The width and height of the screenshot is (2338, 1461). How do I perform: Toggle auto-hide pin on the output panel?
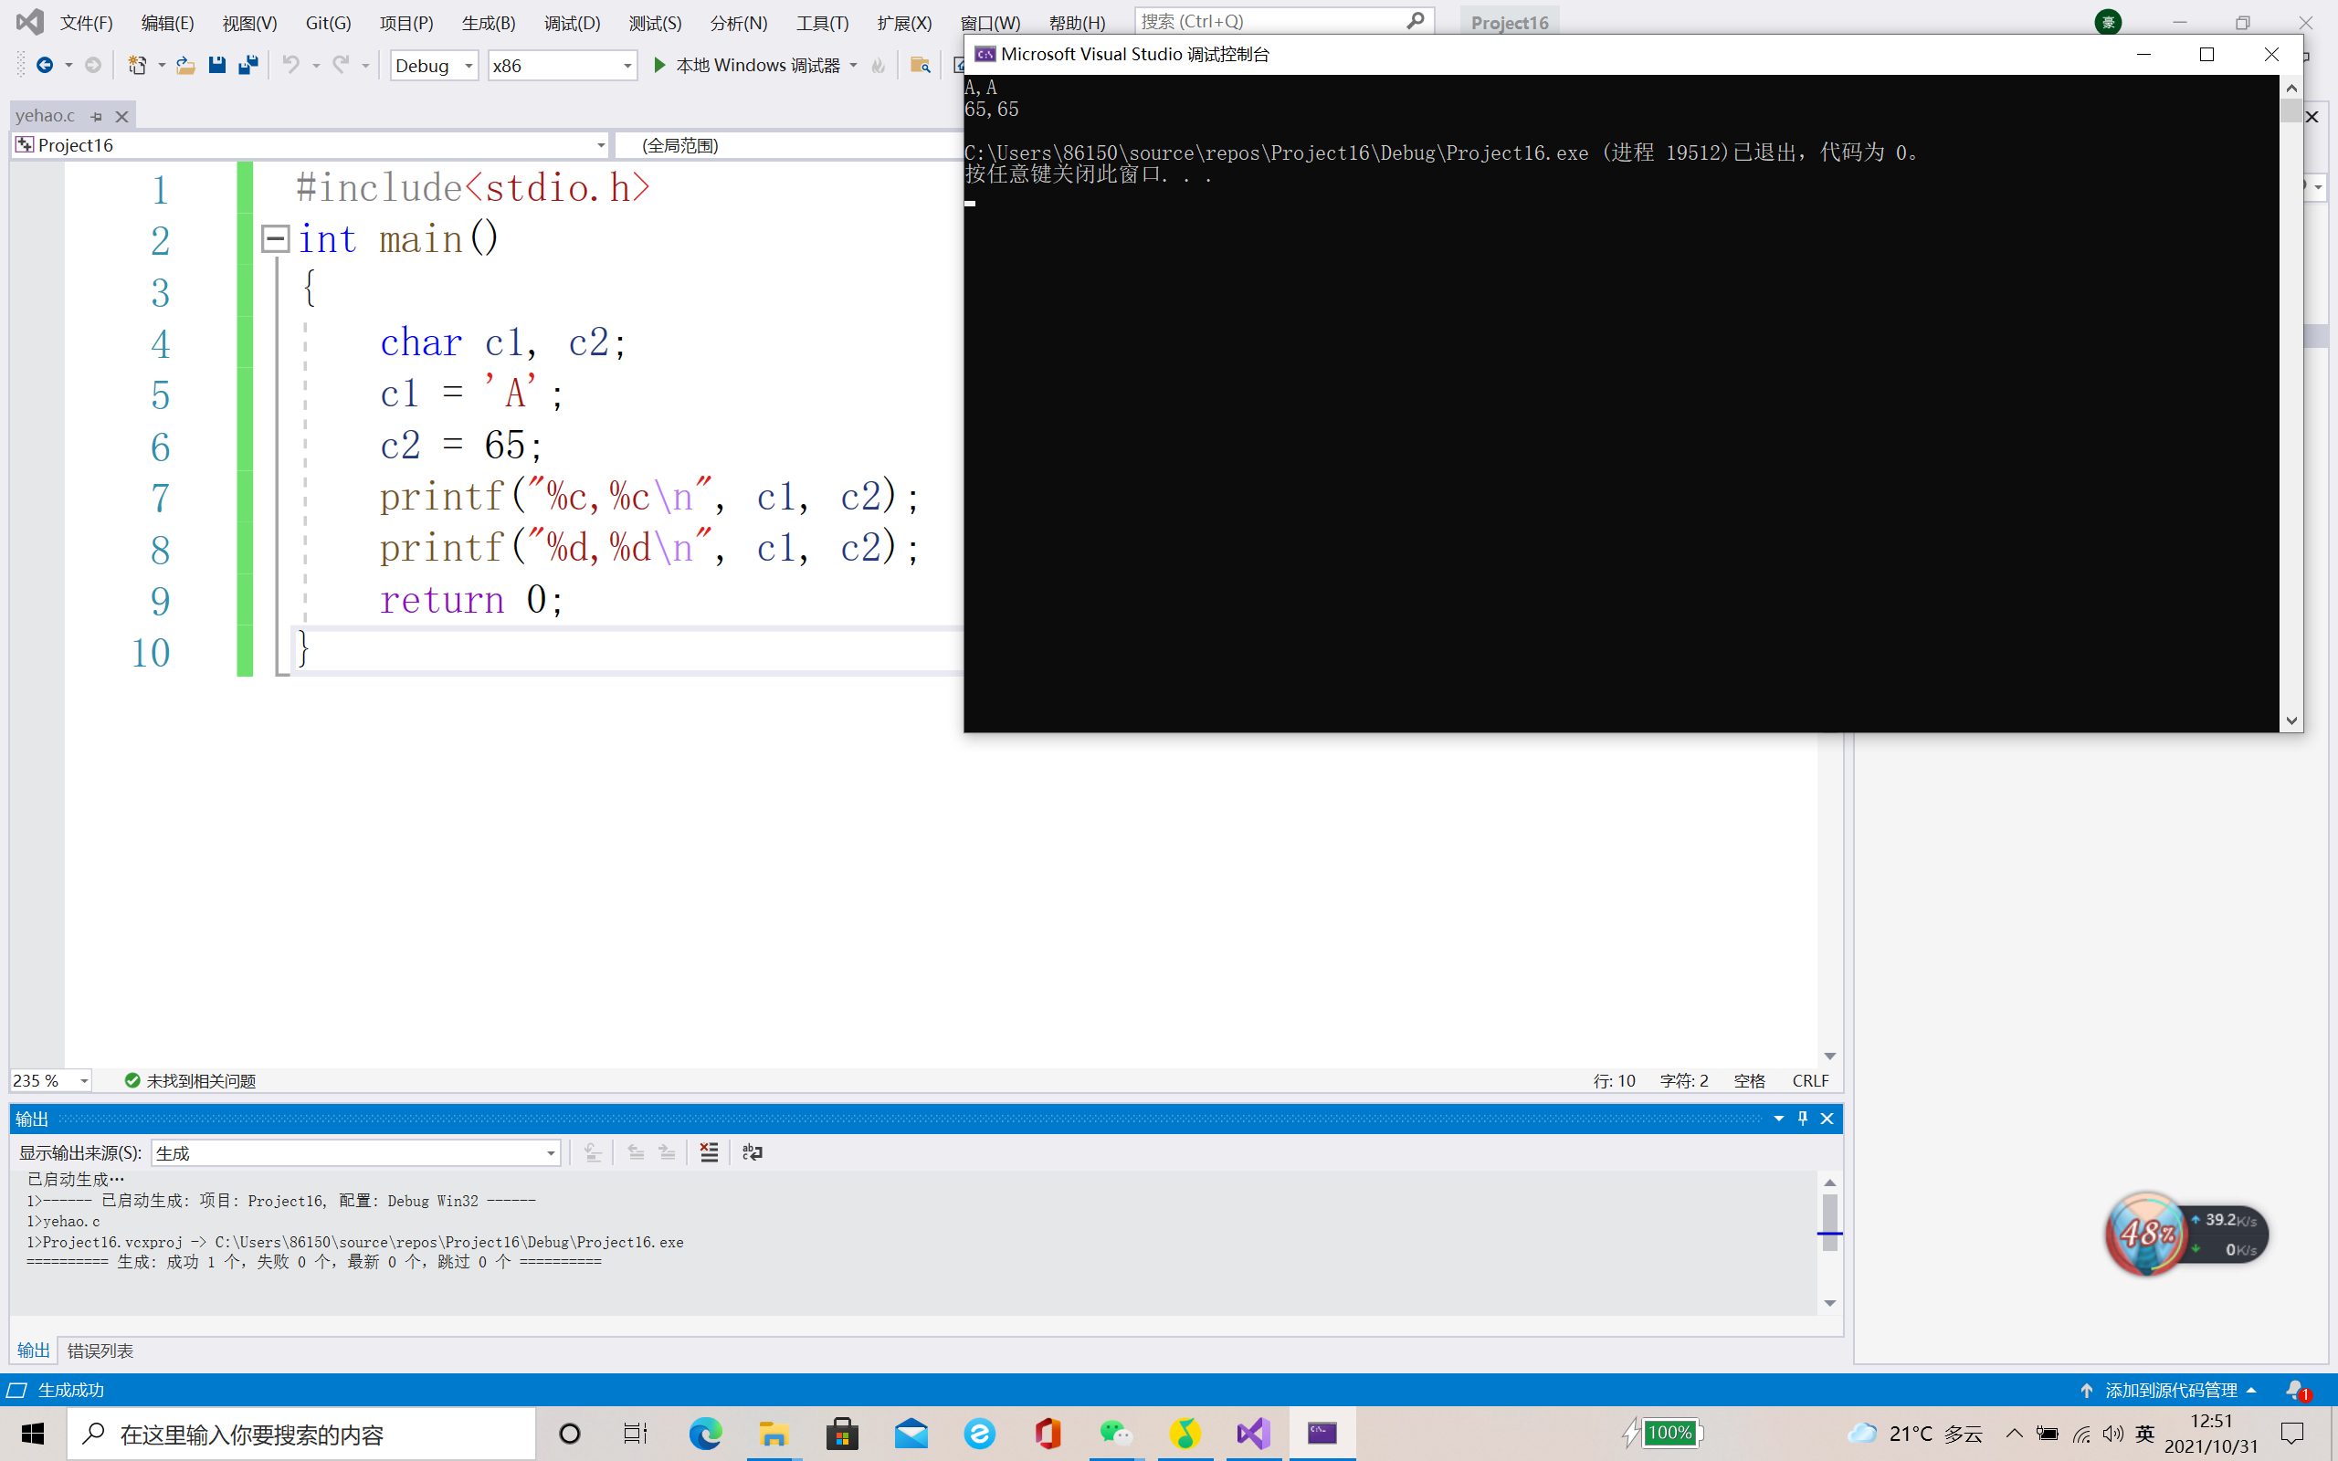1802,1118
